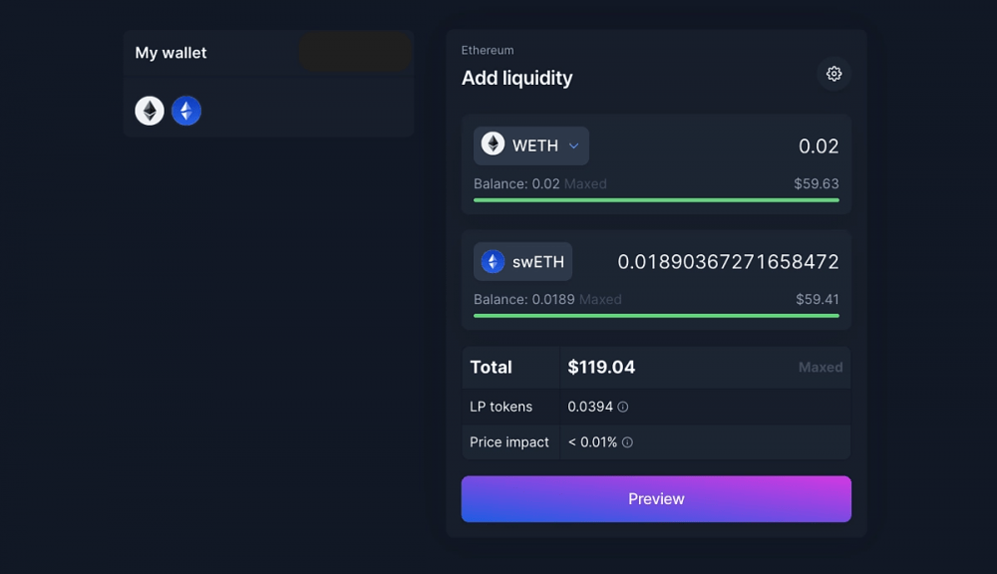Click the Preview button

tap(656, 499)
